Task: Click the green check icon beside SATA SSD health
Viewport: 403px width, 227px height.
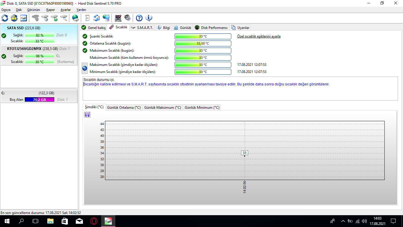Action: 4,35
